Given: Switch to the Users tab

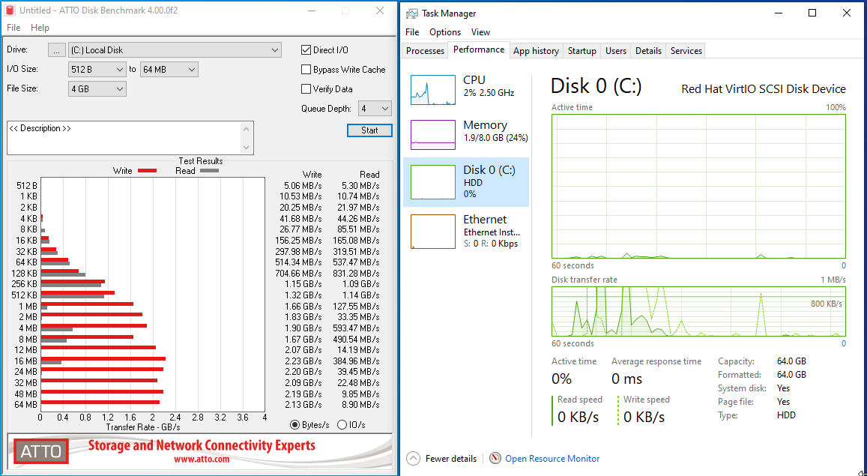Looking at the screenshot, I should point(615,51).
